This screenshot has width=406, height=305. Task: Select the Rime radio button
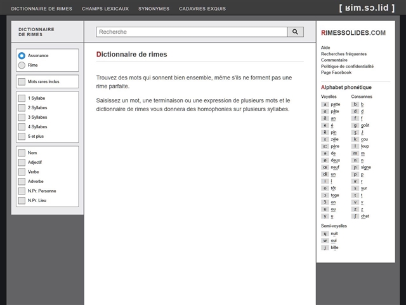coord(22,65)
